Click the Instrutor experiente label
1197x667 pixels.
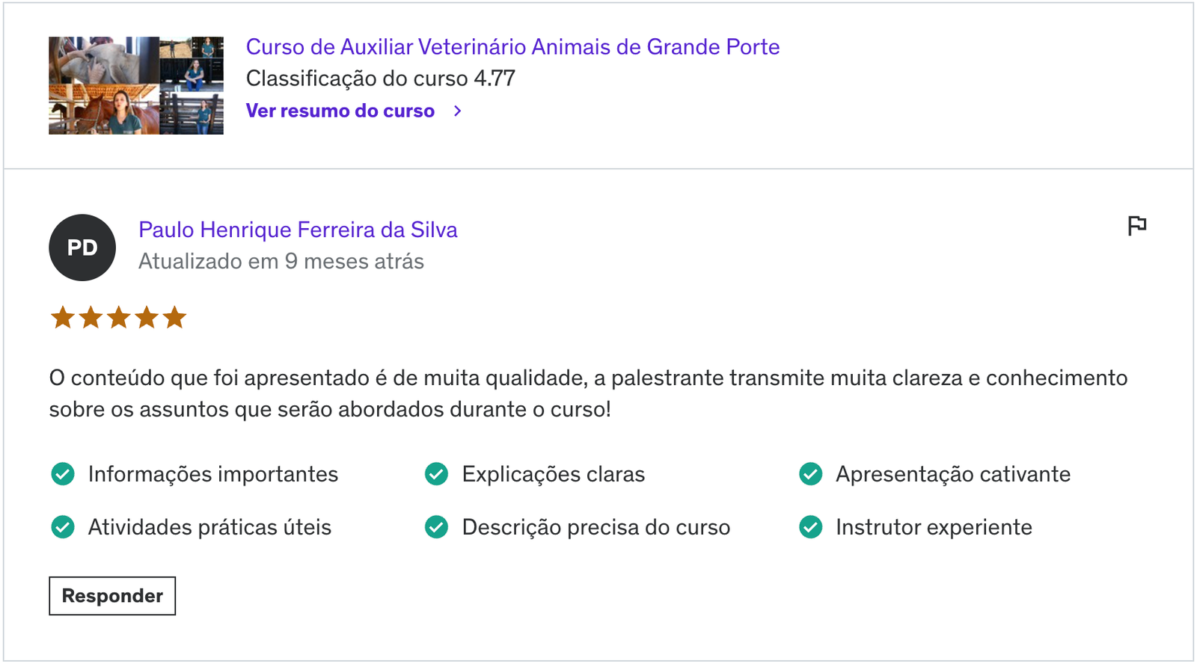tap(934, 527)
